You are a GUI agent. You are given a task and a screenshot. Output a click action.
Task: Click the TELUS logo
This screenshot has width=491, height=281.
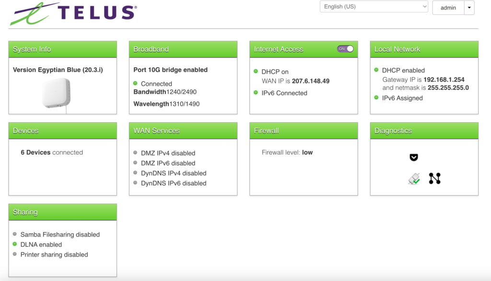point(73,13)
